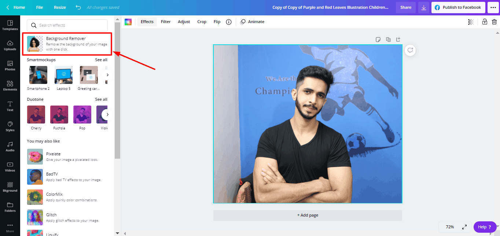Click the undo arrow icon
Screen dimensions: 500x236
point(78,7)
